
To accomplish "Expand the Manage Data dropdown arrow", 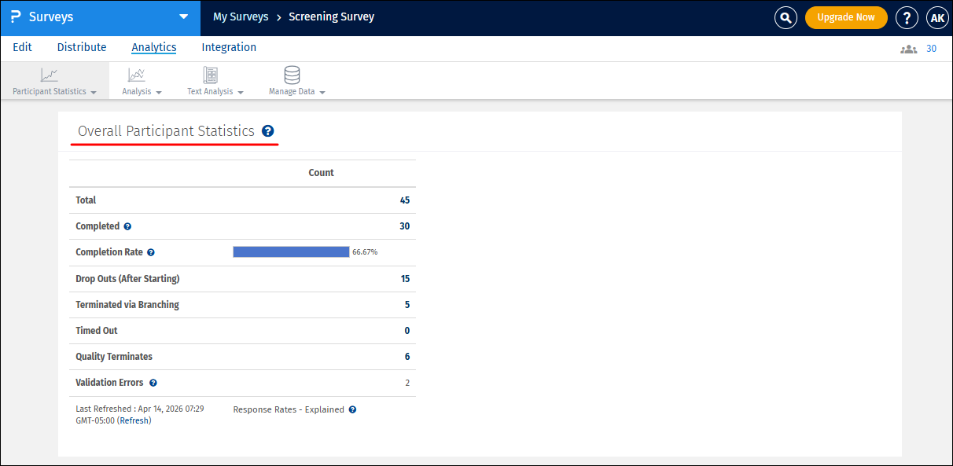I will (322, 92).
